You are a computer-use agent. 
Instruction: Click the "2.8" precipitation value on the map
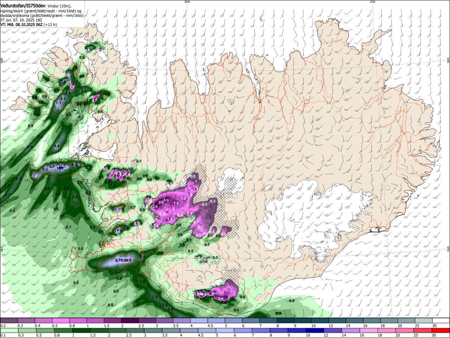[155, 297]
